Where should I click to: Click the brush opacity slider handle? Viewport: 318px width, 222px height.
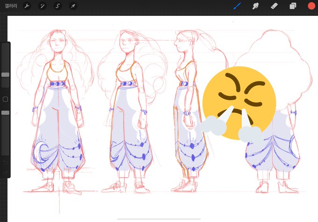[x=5, y=113]
